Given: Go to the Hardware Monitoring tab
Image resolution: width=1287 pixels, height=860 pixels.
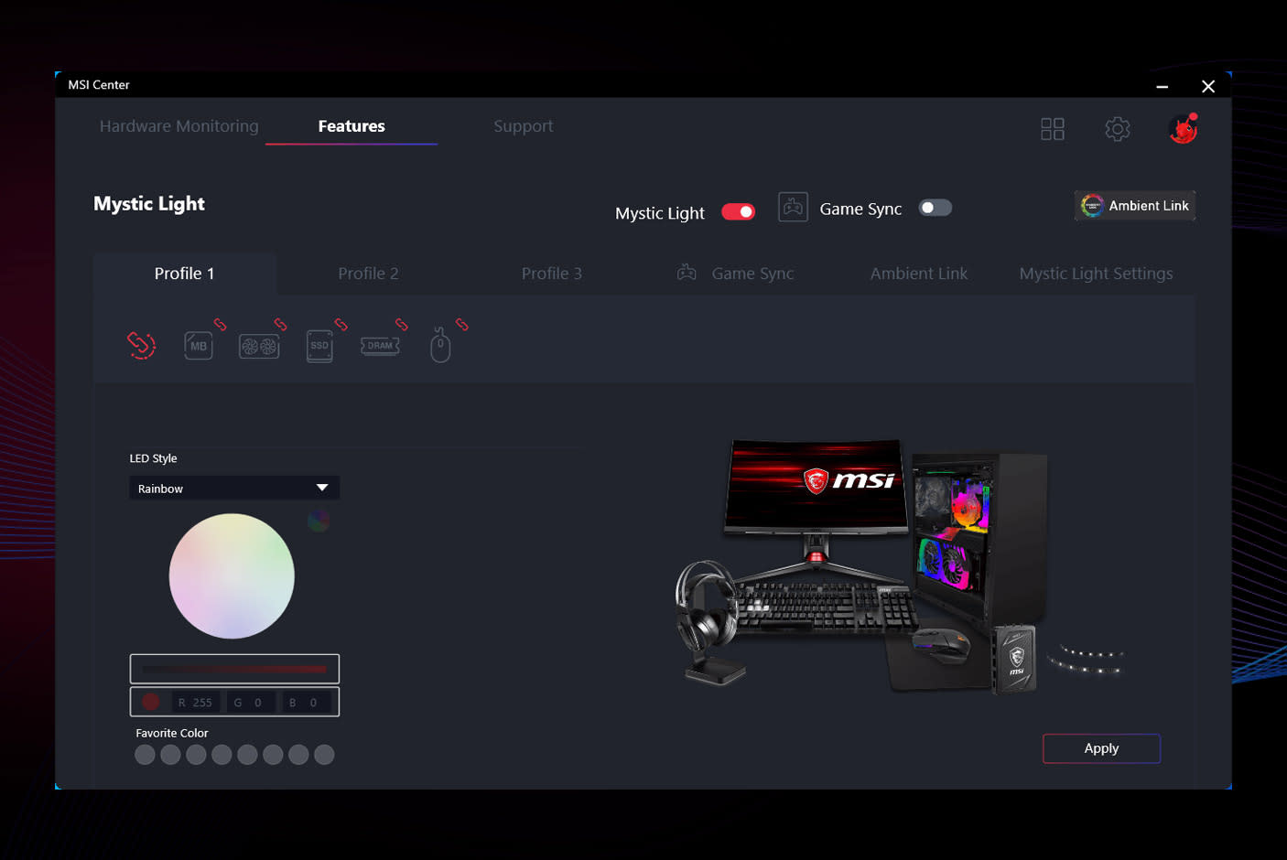Looking at the screenshot, I should tap(179, 126).
